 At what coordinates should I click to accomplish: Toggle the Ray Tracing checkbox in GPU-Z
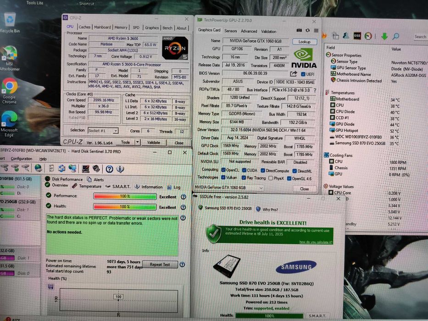[x=244, y=178]
